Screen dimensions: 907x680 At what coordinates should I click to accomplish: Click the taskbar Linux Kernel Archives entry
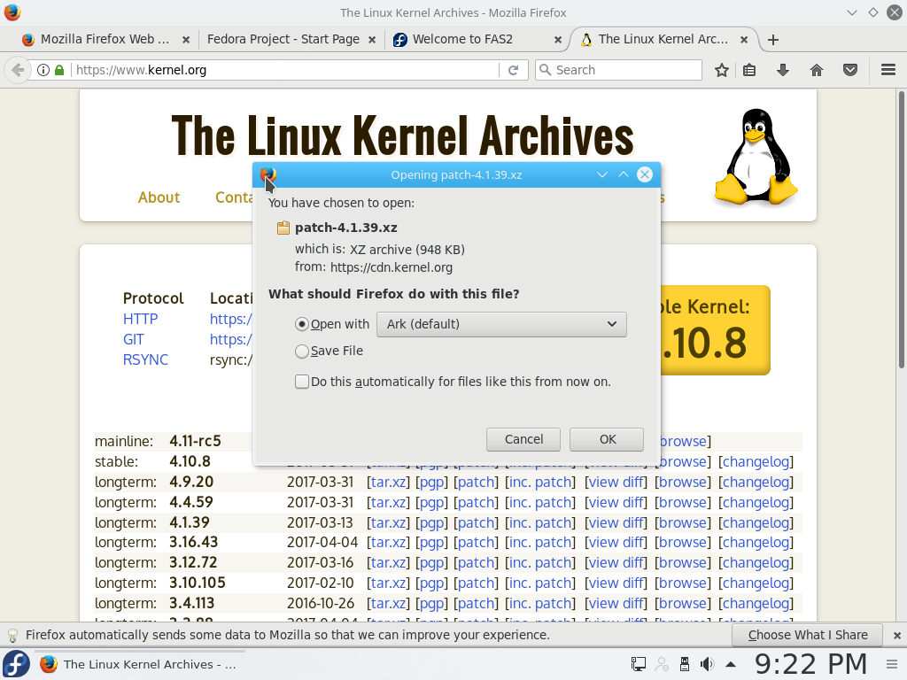(x=139, y=664)
